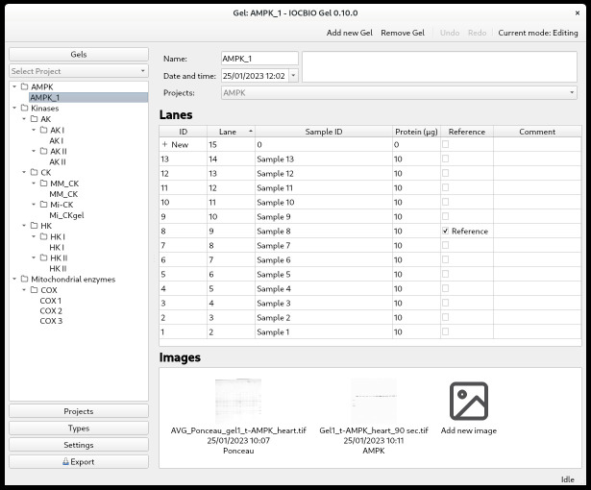Viewport: 591px width, 490px height.
Task: Check Reference box for Sample 7
Action: tap(446, 245)
